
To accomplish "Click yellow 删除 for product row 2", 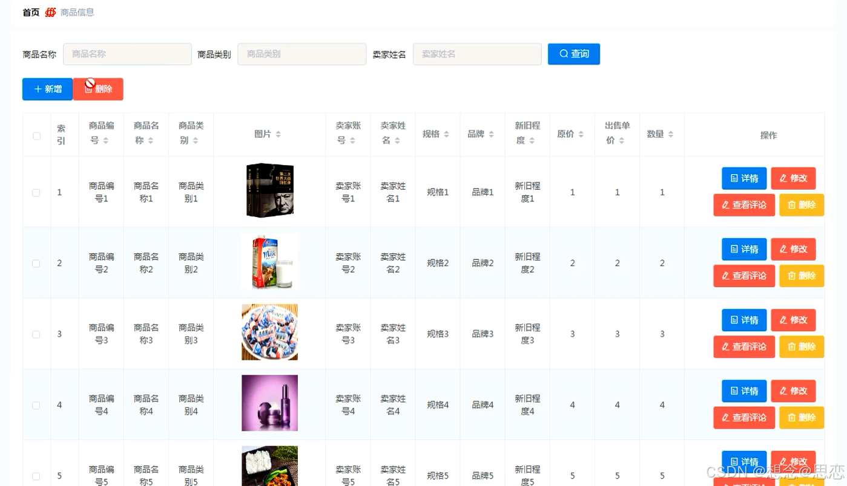I will [802, 276].
